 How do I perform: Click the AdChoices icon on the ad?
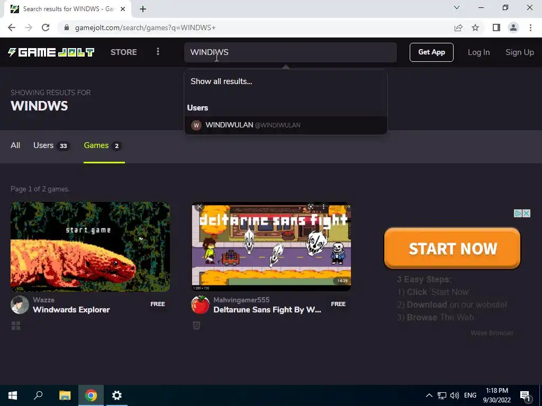click(518, 214)
